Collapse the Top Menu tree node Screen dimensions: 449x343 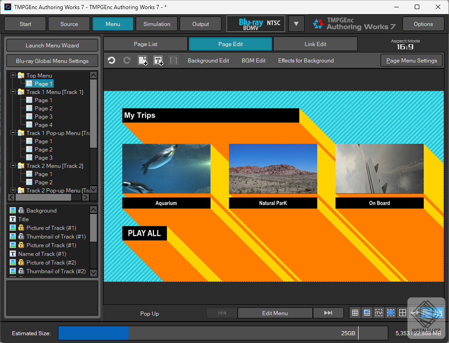click(x=13, y=75)
